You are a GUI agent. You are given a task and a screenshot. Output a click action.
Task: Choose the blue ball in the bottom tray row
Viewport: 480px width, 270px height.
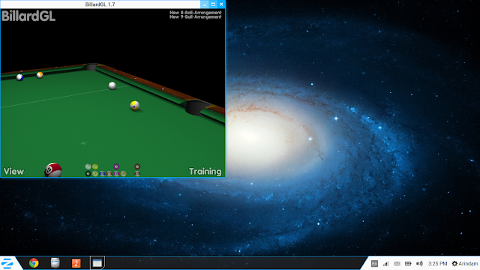click(102, 173)
